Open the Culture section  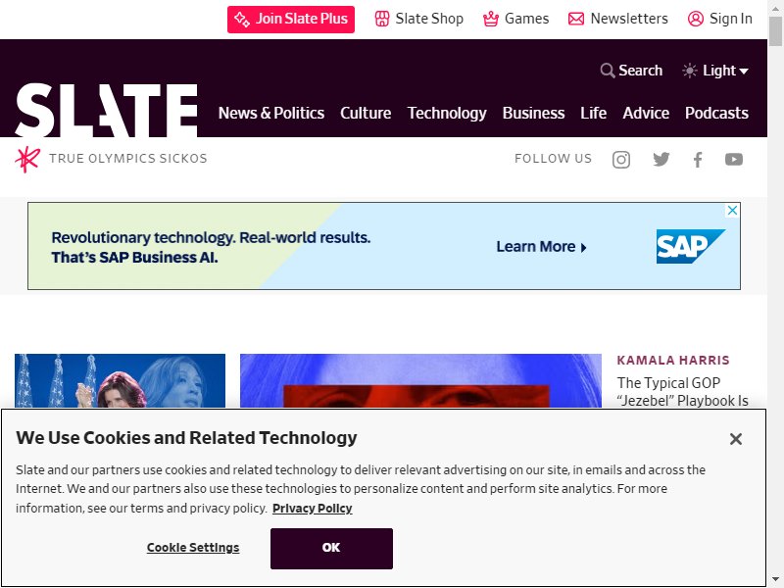366,113
